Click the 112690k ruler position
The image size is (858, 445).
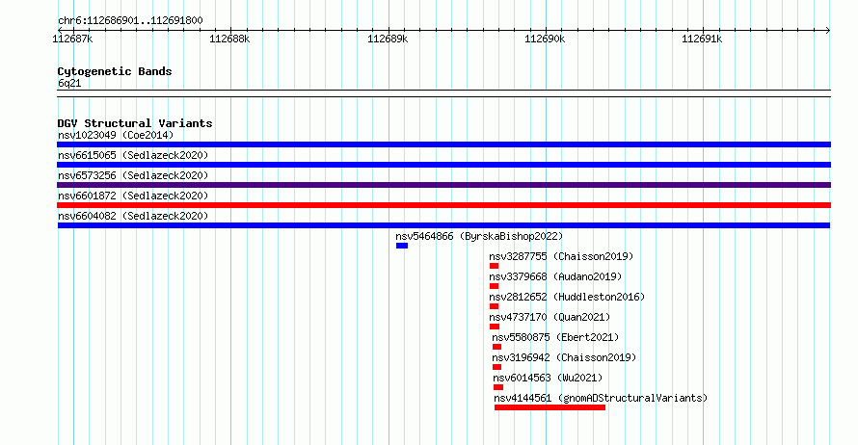tap(545, 39)
